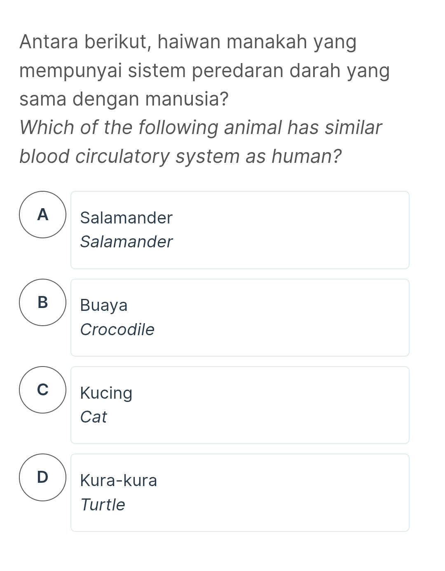Select radio button C for Kucing
This screenshot has width=445, height=571.
43,390
